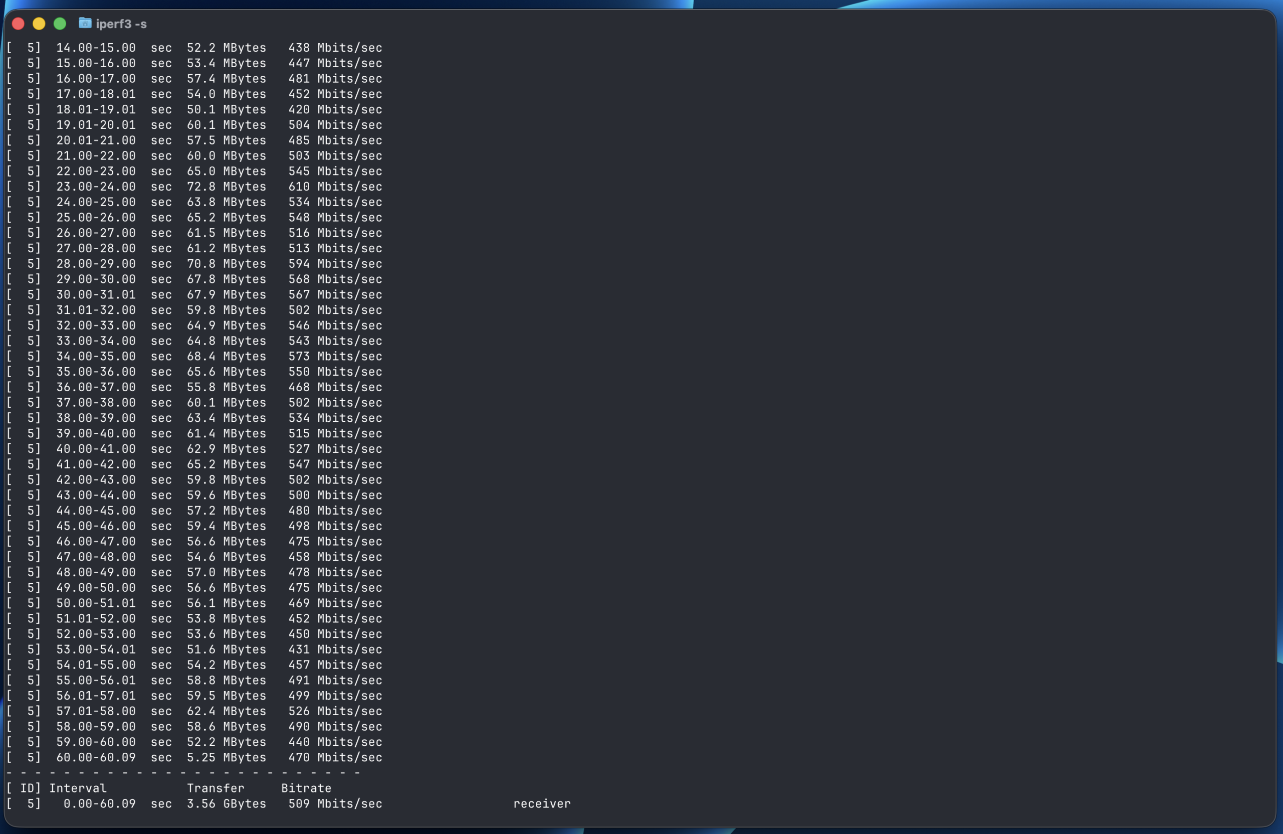Click '594 Mbits/sec' bitrate value
The image size is (1283, 834).
[335, 264]
